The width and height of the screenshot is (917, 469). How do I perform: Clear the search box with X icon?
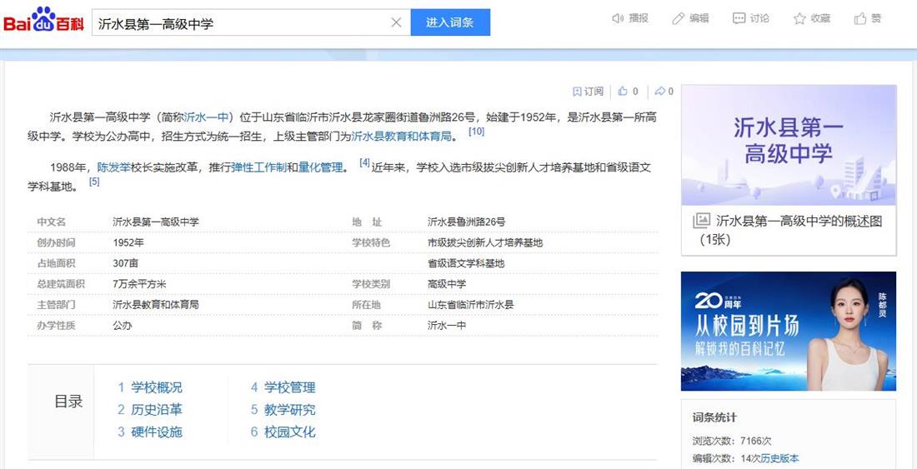tap(396, 22)
